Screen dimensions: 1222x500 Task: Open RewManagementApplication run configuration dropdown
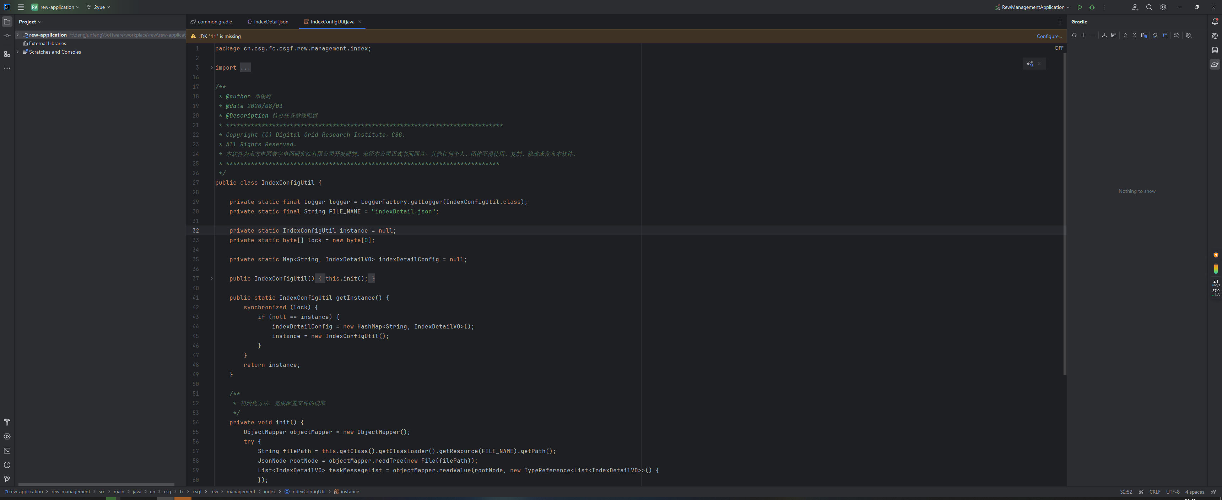click(x=1032, y=7)
